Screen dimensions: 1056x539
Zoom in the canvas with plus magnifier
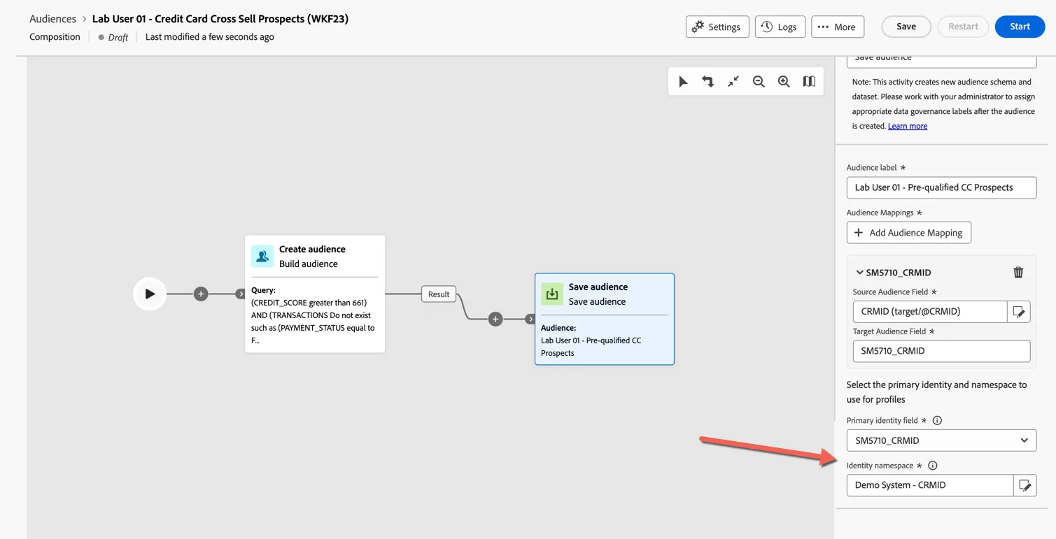pos(784,82)
